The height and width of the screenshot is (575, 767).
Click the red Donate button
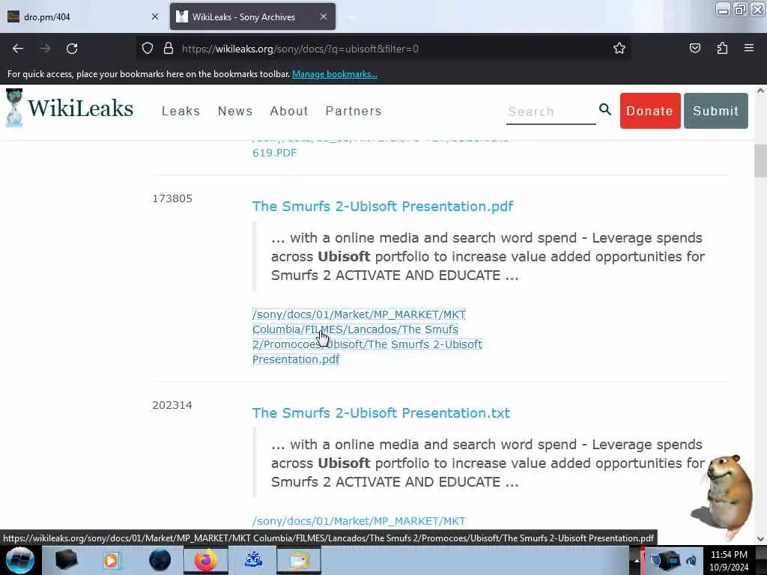650,111
